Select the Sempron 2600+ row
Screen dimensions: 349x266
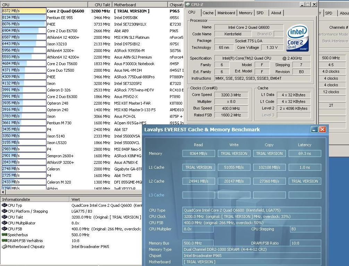tap(71, 156)
